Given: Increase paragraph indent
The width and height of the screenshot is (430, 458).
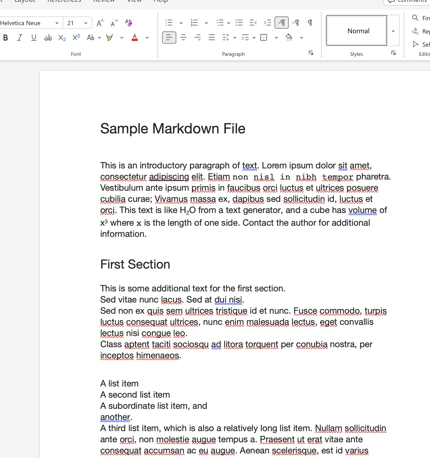Looking at the screenshot, I should 267,23.
